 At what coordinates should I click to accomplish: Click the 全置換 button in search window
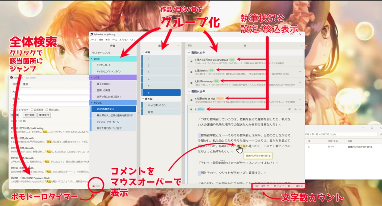(x=15, y=115)
